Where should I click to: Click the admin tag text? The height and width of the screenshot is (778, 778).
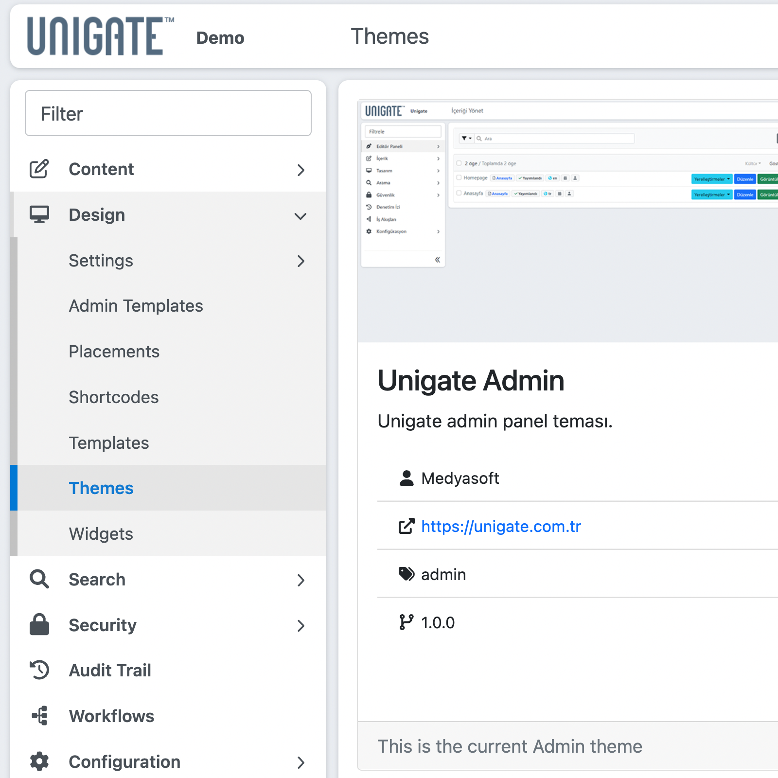[x=443, y=575]
